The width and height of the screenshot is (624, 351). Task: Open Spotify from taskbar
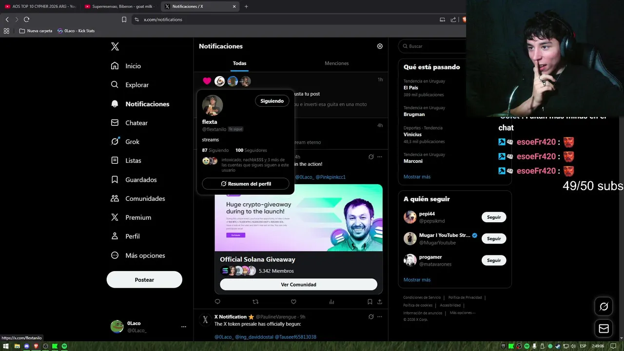pos(64,346)
